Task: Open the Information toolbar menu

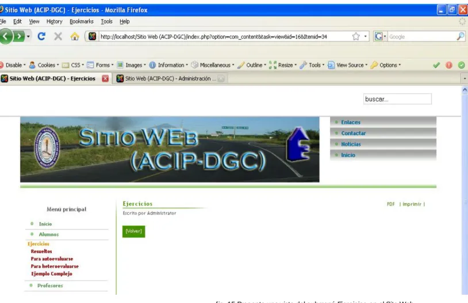Action: 168,65
